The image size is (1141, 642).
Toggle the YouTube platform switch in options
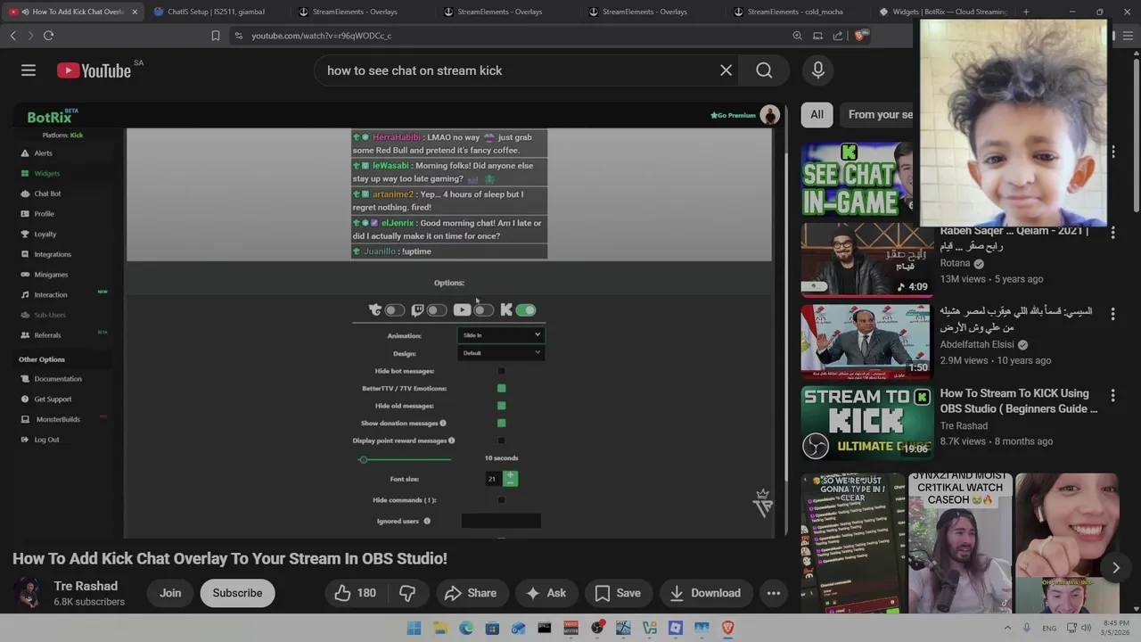(483, 310)
